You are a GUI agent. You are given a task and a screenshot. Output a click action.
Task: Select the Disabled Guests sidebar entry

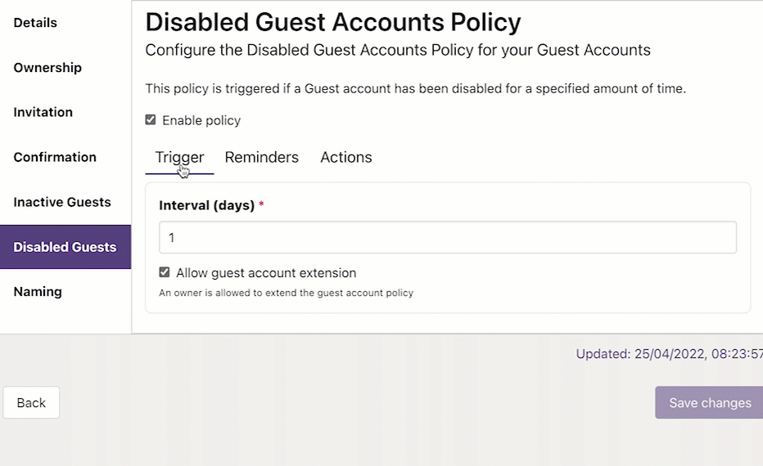65,247
